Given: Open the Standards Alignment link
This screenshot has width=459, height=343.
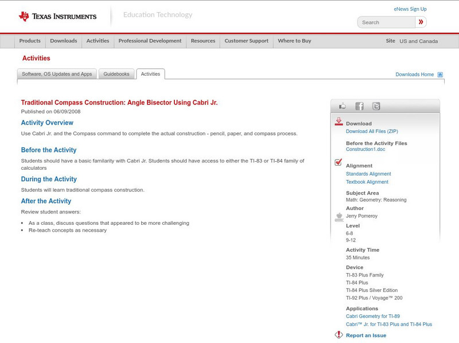Looking at the screenshot, I should click(x=368, y=174).
